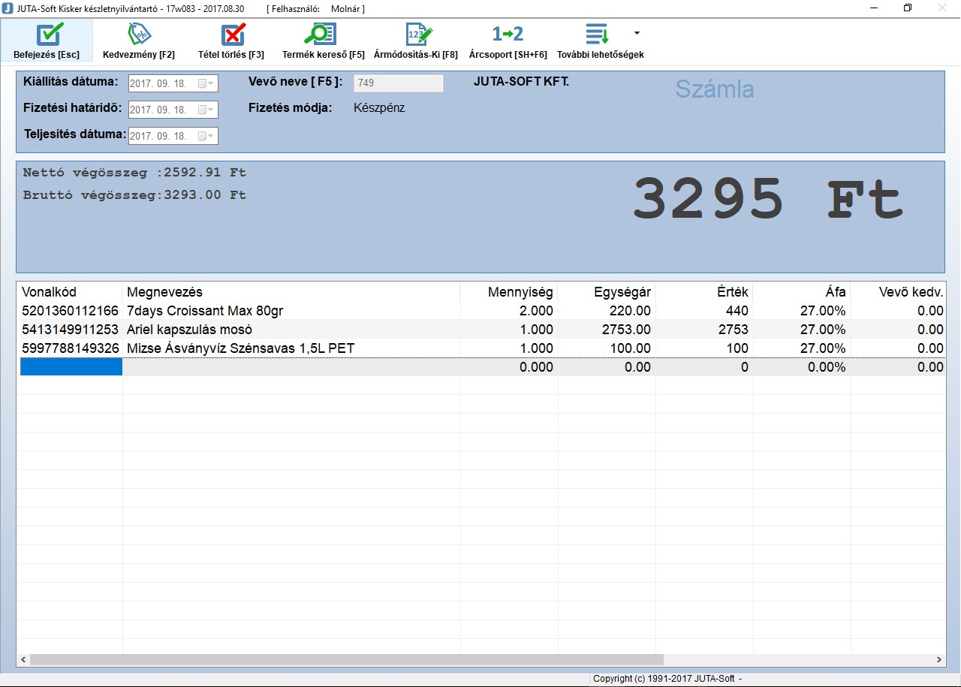Expand the További lehetőségek dropdown arrow

point(637,33)
